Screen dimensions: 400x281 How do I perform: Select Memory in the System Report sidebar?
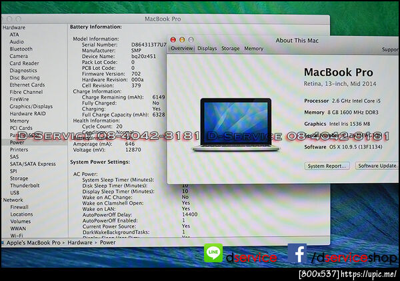pyautogui.click(x=19, y=121)
